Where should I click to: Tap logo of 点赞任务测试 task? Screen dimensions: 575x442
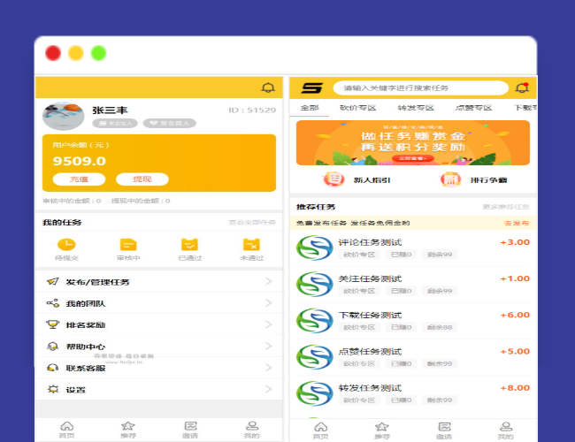click(x=315, y=357)
